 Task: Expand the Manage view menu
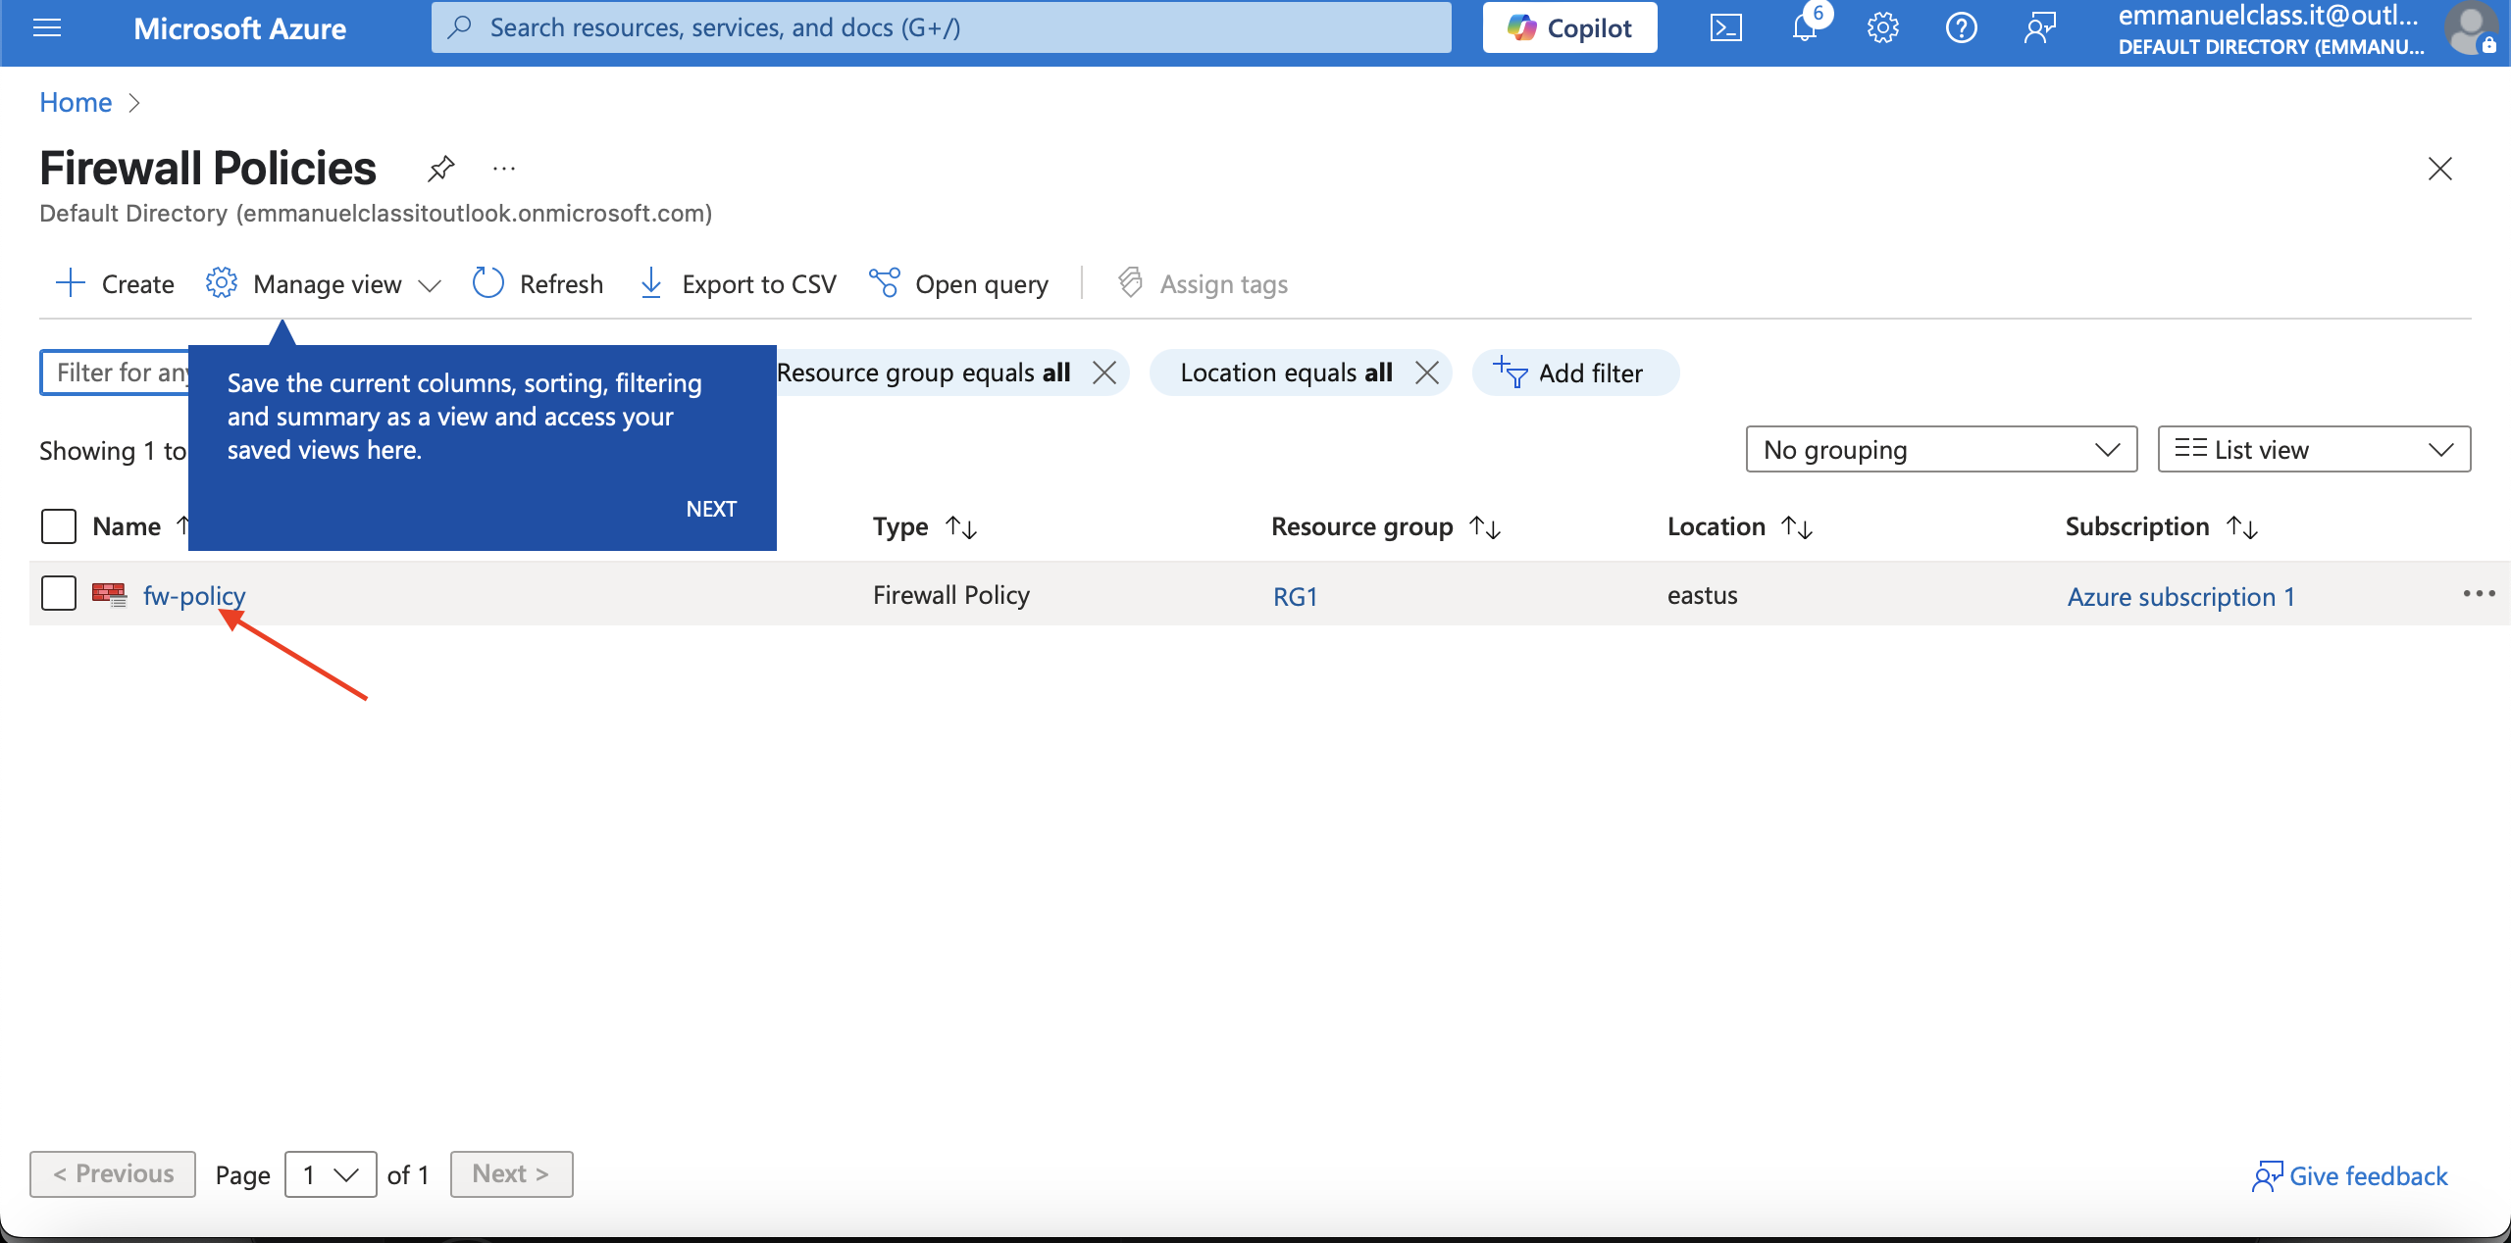[x=324, y=284]
